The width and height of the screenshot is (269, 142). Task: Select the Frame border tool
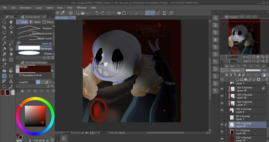11,76
